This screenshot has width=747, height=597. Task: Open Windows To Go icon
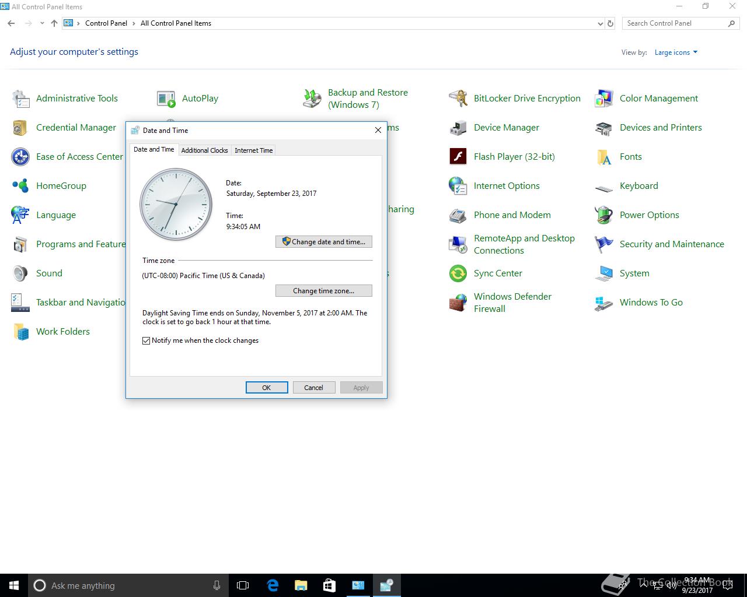point(604,303)
